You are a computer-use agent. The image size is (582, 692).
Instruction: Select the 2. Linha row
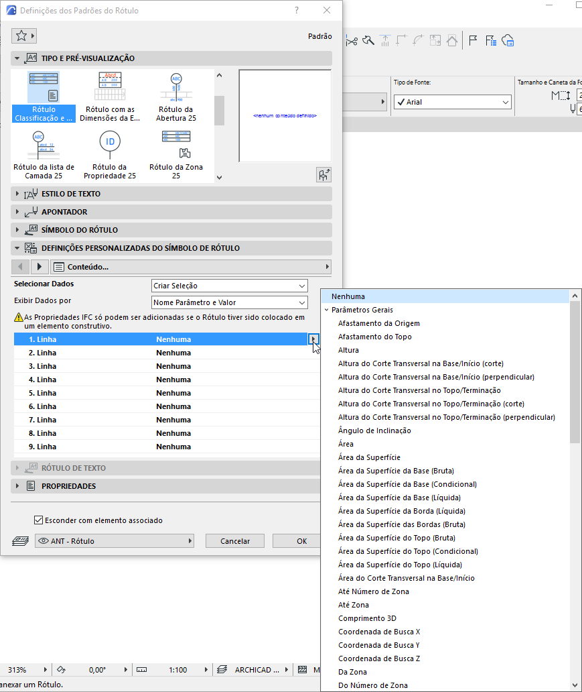[x=167, y=353]
